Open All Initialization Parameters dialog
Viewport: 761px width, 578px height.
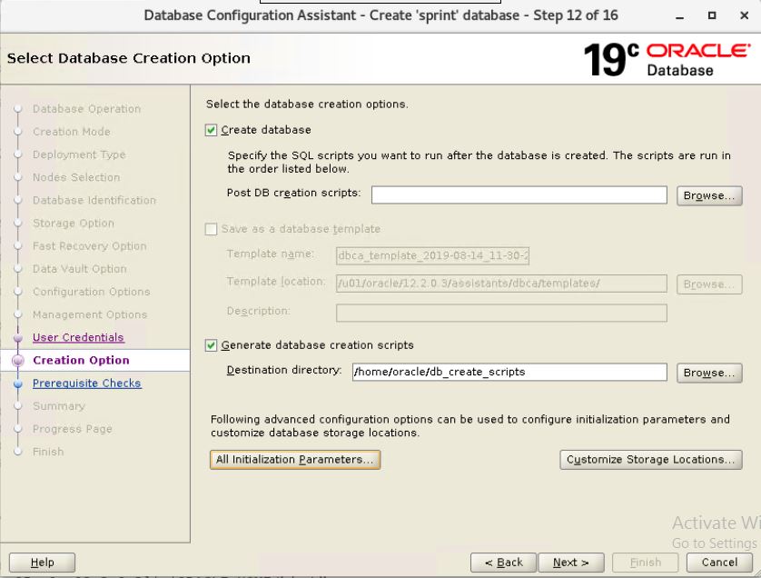(x=293, y=459)
